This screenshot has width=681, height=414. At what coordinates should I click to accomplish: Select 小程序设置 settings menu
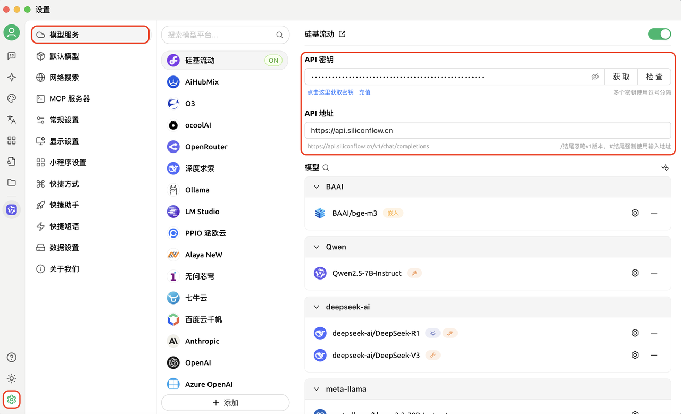click(x=90, y=162)
